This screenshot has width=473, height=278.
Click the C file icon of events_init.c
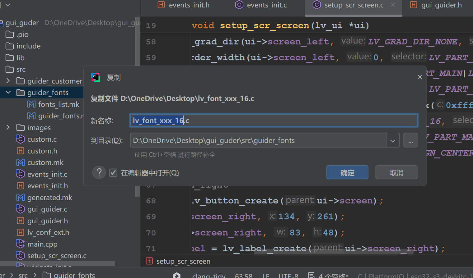pos(20,174)
